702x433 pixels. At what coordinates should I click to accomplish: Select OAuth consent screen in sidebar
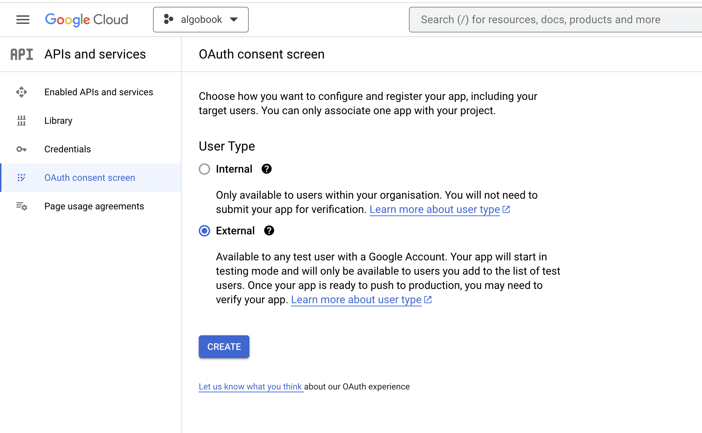[x=90, y=178]
